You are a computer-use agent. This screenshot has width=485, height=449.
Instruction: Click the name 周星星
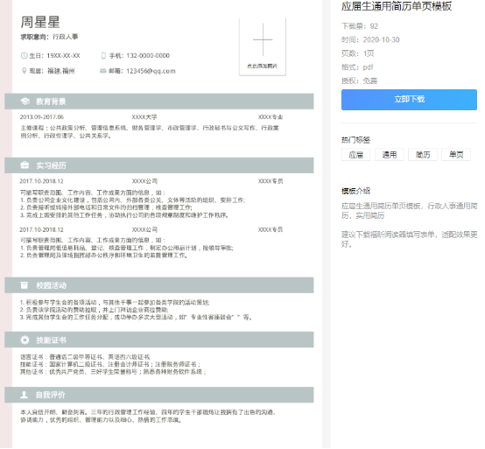40,22
